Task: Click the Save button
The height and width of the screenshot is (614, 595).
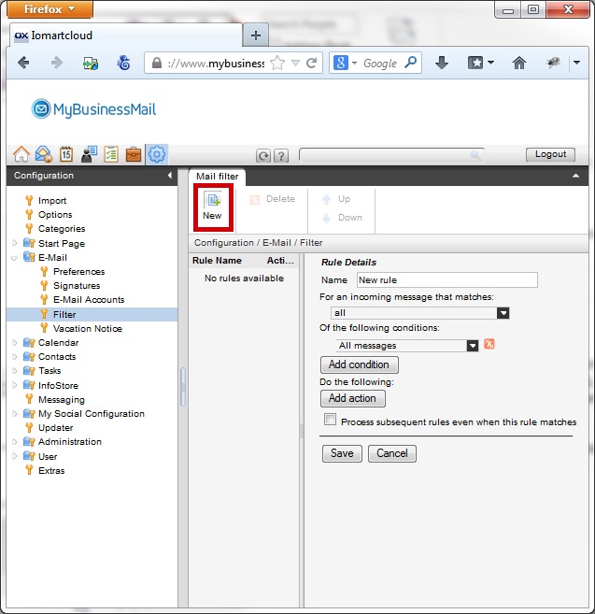Action: [x=342, y=453]
